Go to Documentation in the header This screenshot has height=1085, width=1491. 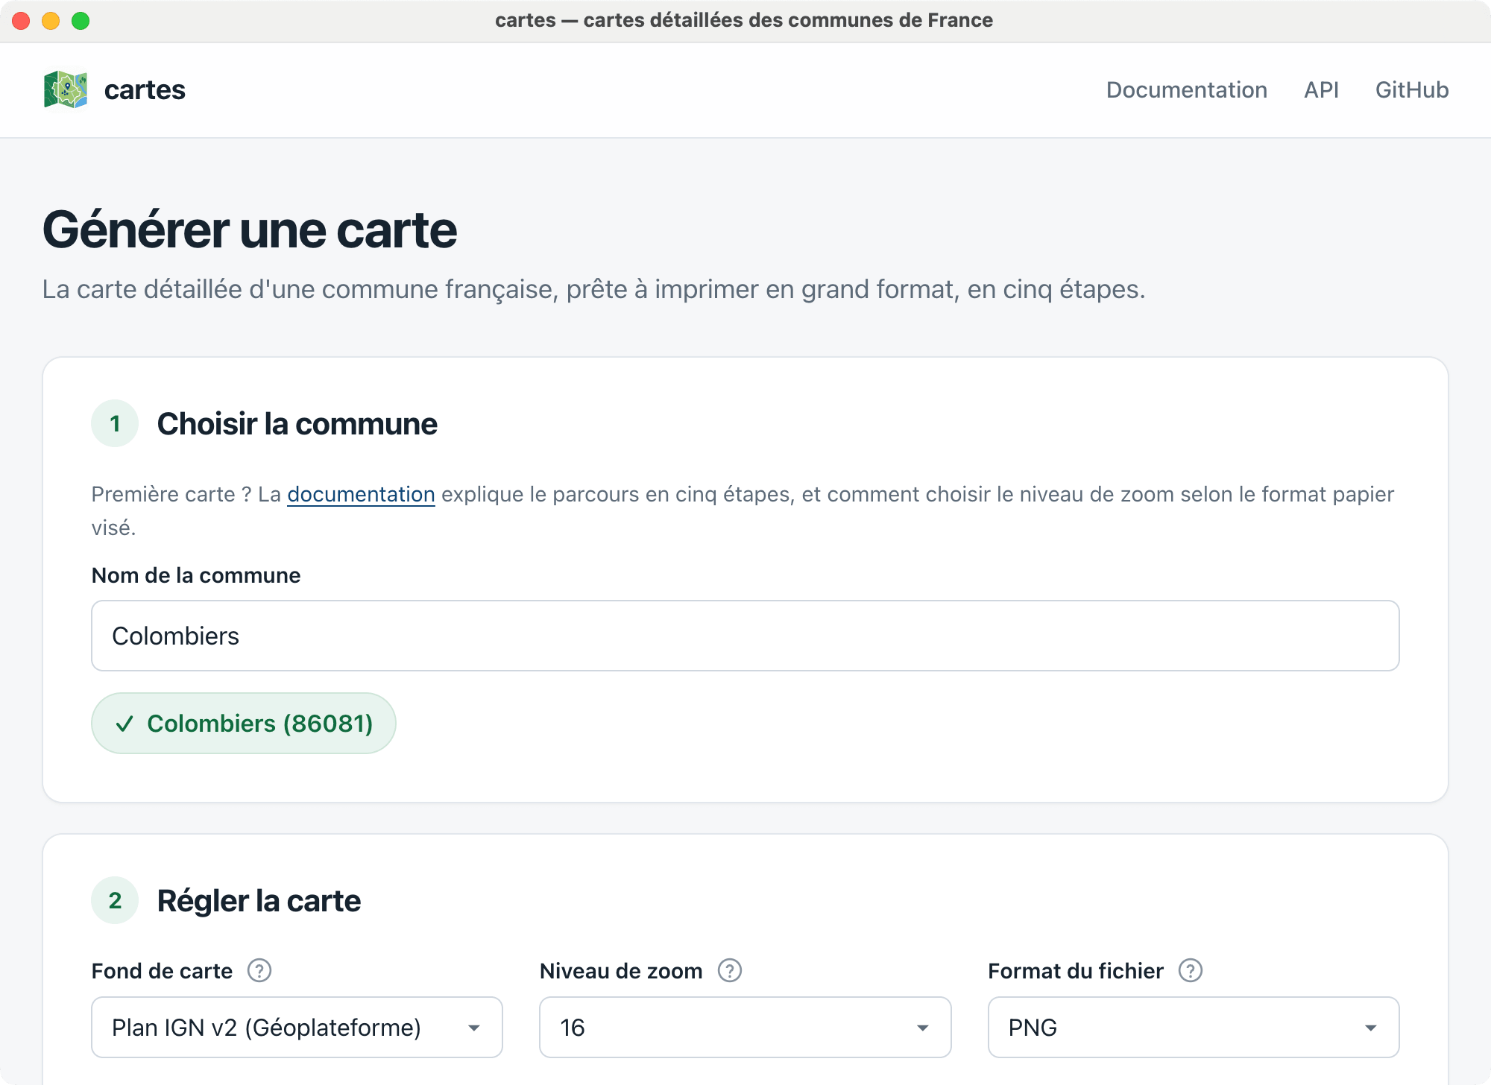[x=1186, y=90]
